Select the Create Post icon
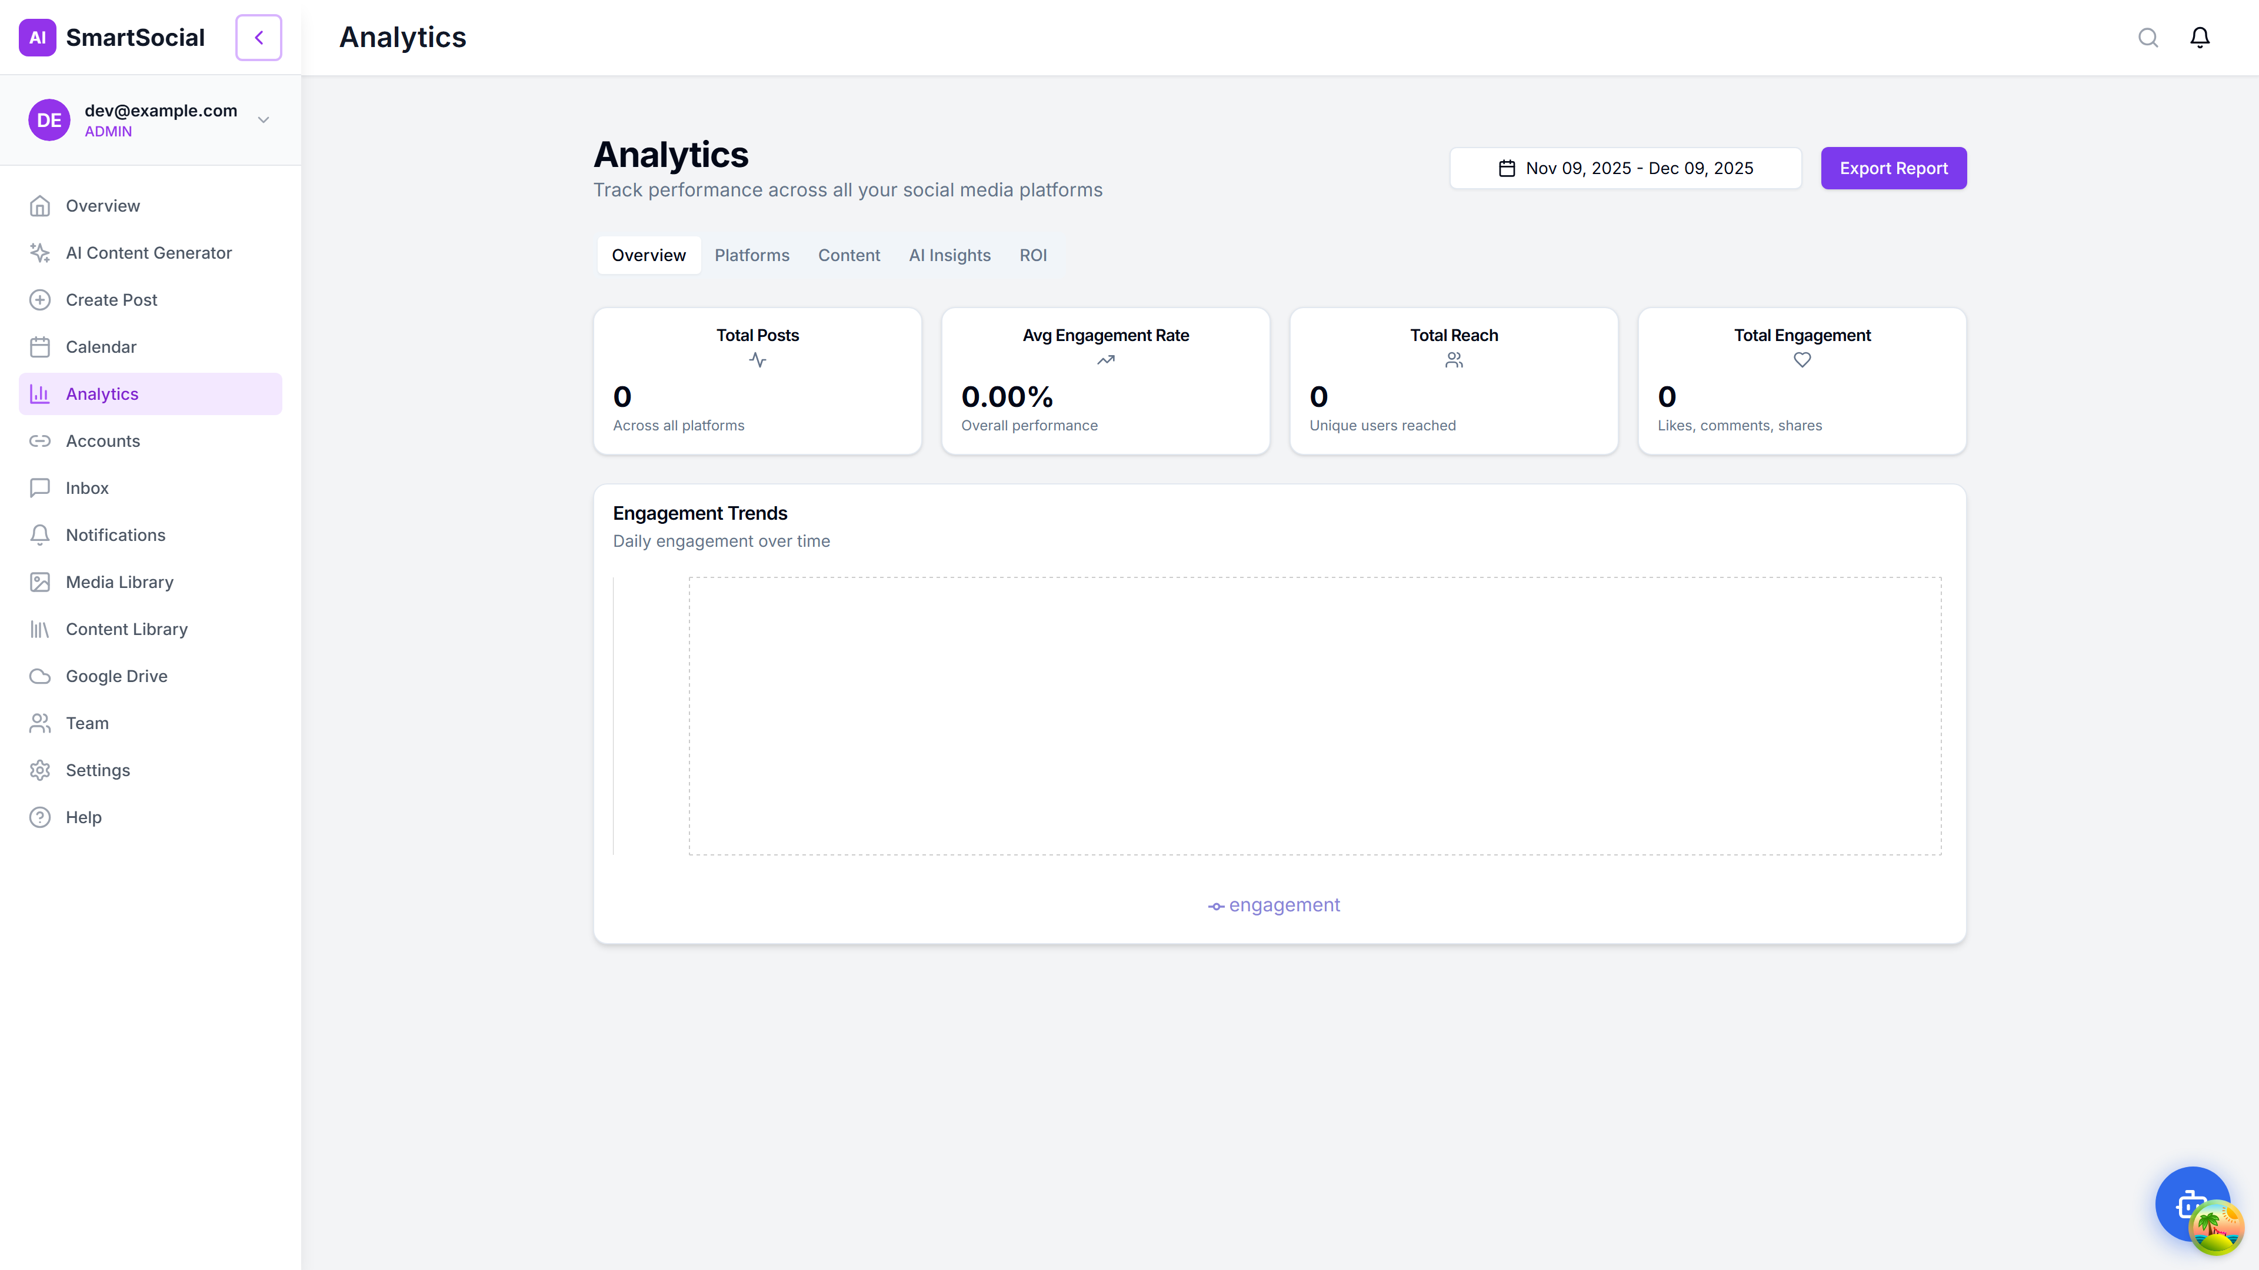This screenshot has height=1270, width=2259. pos(41,299)
